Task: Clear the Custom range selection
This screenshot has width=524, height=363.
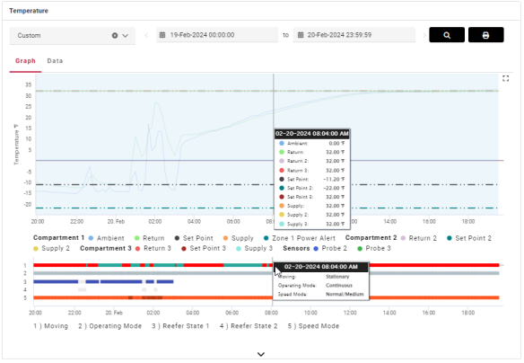Action: point(115,35)
